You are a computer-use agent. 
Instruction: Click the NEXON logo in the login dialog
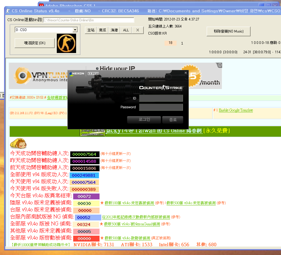point(77,74)
